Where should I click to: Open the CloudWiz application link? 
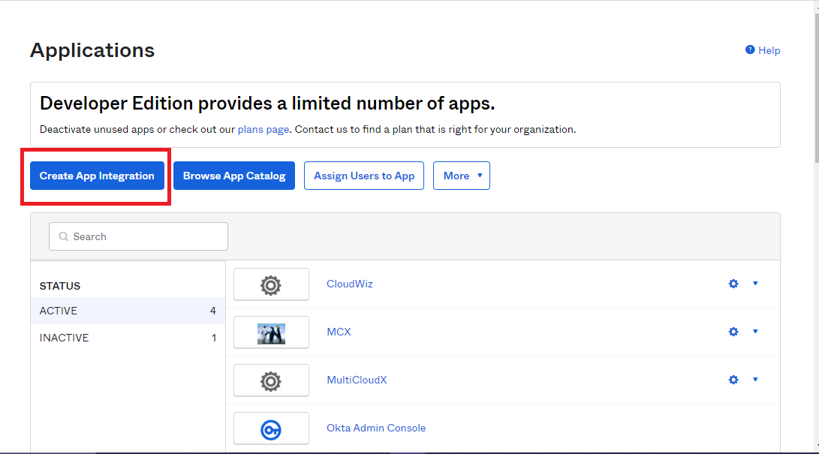349,284
